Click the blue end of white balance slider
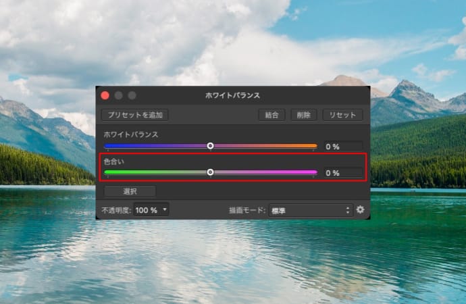This screenshot has width=466, height=304. (x=107, y=146)
